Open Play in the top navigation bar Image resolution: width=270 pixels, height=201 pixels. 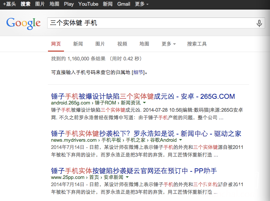(69, 4)
